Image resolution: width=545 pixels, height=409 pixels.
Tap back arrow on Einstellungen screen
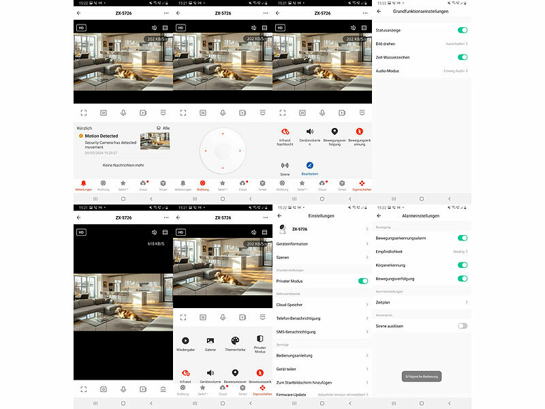279,215
